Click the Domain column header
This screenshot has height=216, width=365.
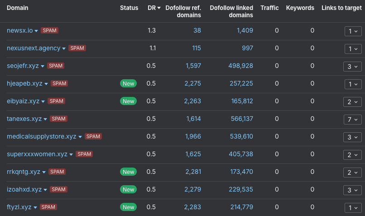18,8
